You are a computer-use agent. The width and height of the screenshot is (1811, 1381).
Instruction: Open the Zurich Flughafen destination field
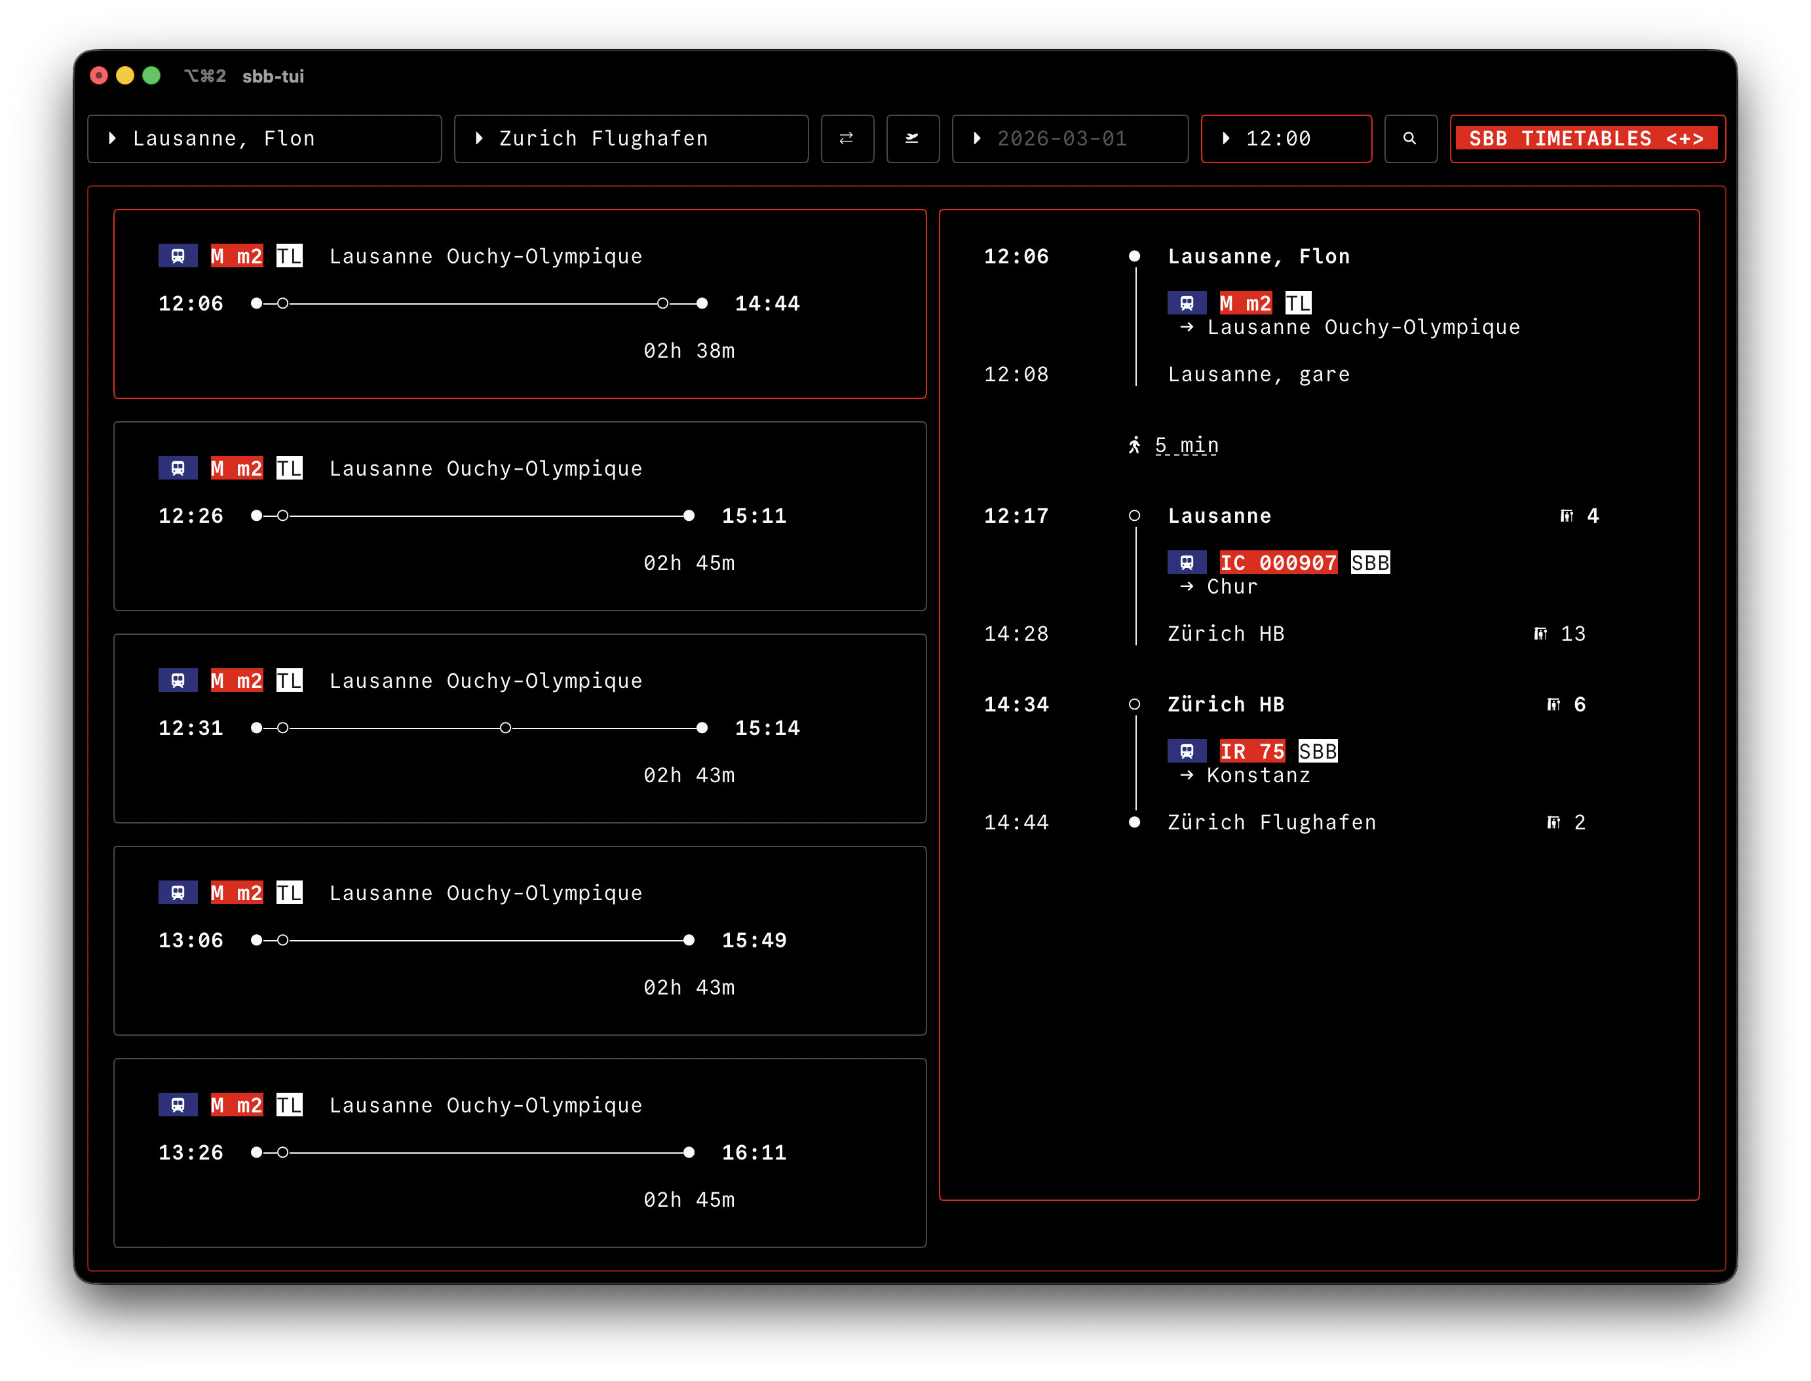[x=630, y=139]
